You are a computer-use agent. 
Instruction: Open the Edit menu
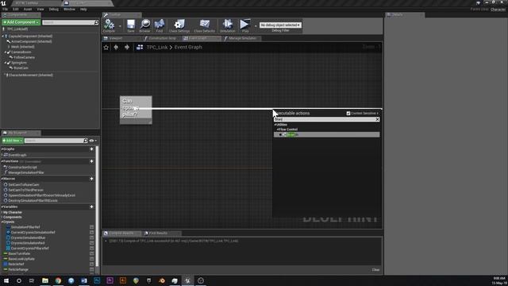[16, 10]
